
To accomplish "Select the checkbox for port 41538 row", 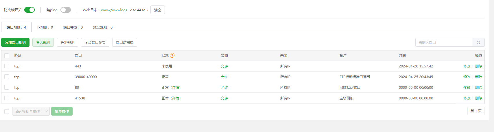I will tap(7, 98).
